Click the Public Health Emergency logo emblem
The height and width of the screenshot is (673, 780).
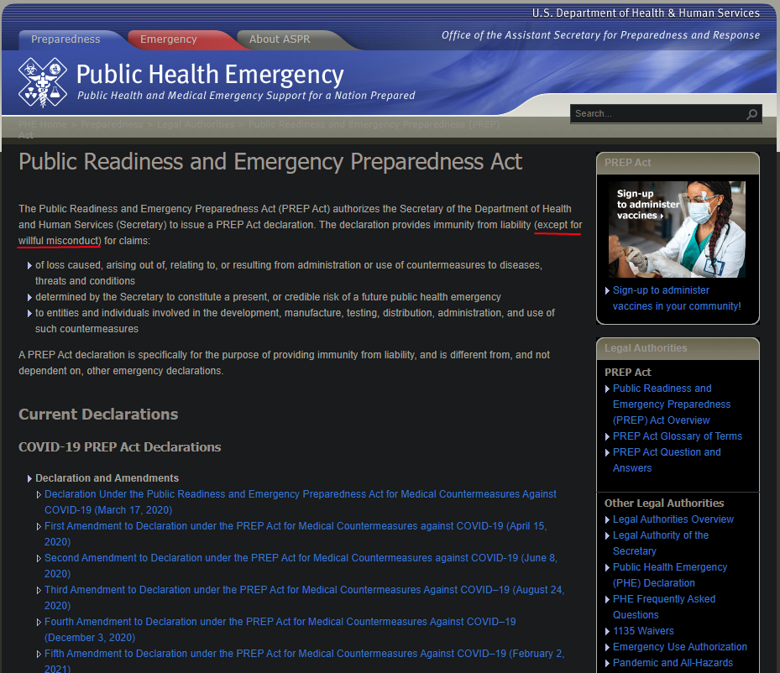coord(43,82)
